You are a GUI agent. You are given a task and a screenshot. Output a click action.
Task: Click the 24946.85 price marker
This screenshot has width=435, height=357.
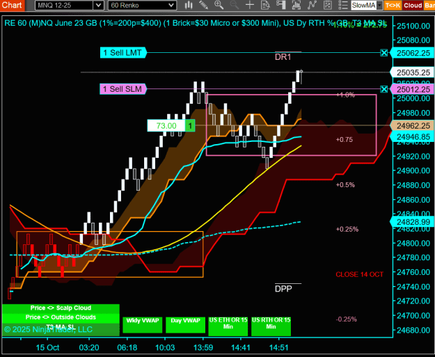coord(412,137)
